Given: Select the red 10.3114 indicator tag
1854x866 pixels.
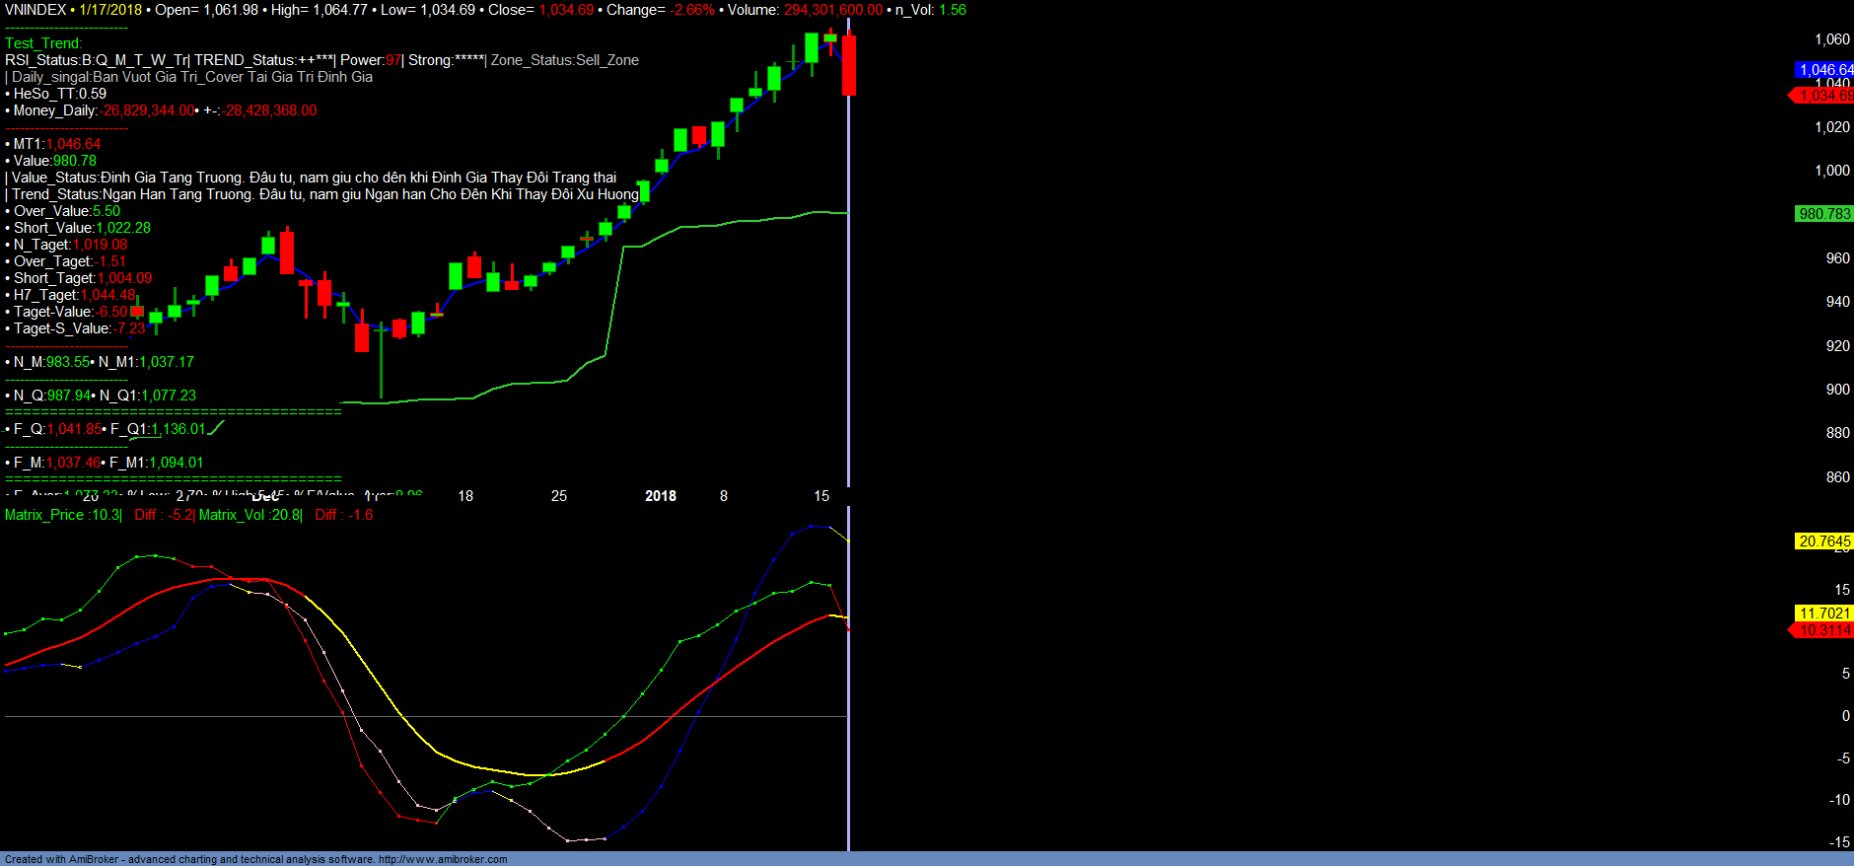Looking at the screenshot, I should [1823, 630].
